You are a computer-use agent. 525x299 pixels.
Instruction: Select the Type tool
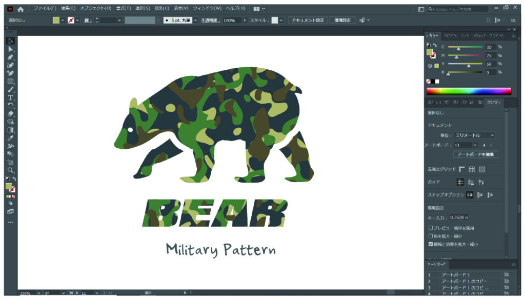[x=10, y=97]
